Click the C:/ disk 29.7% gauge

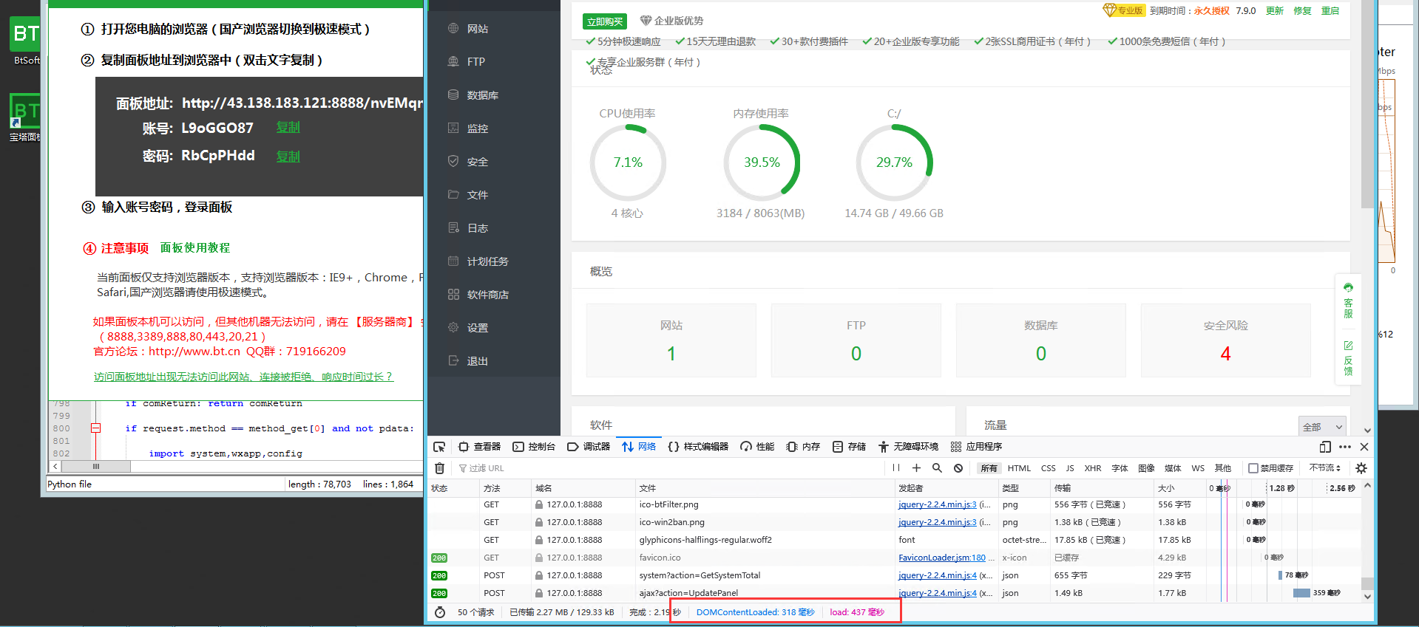click(894, 162)
